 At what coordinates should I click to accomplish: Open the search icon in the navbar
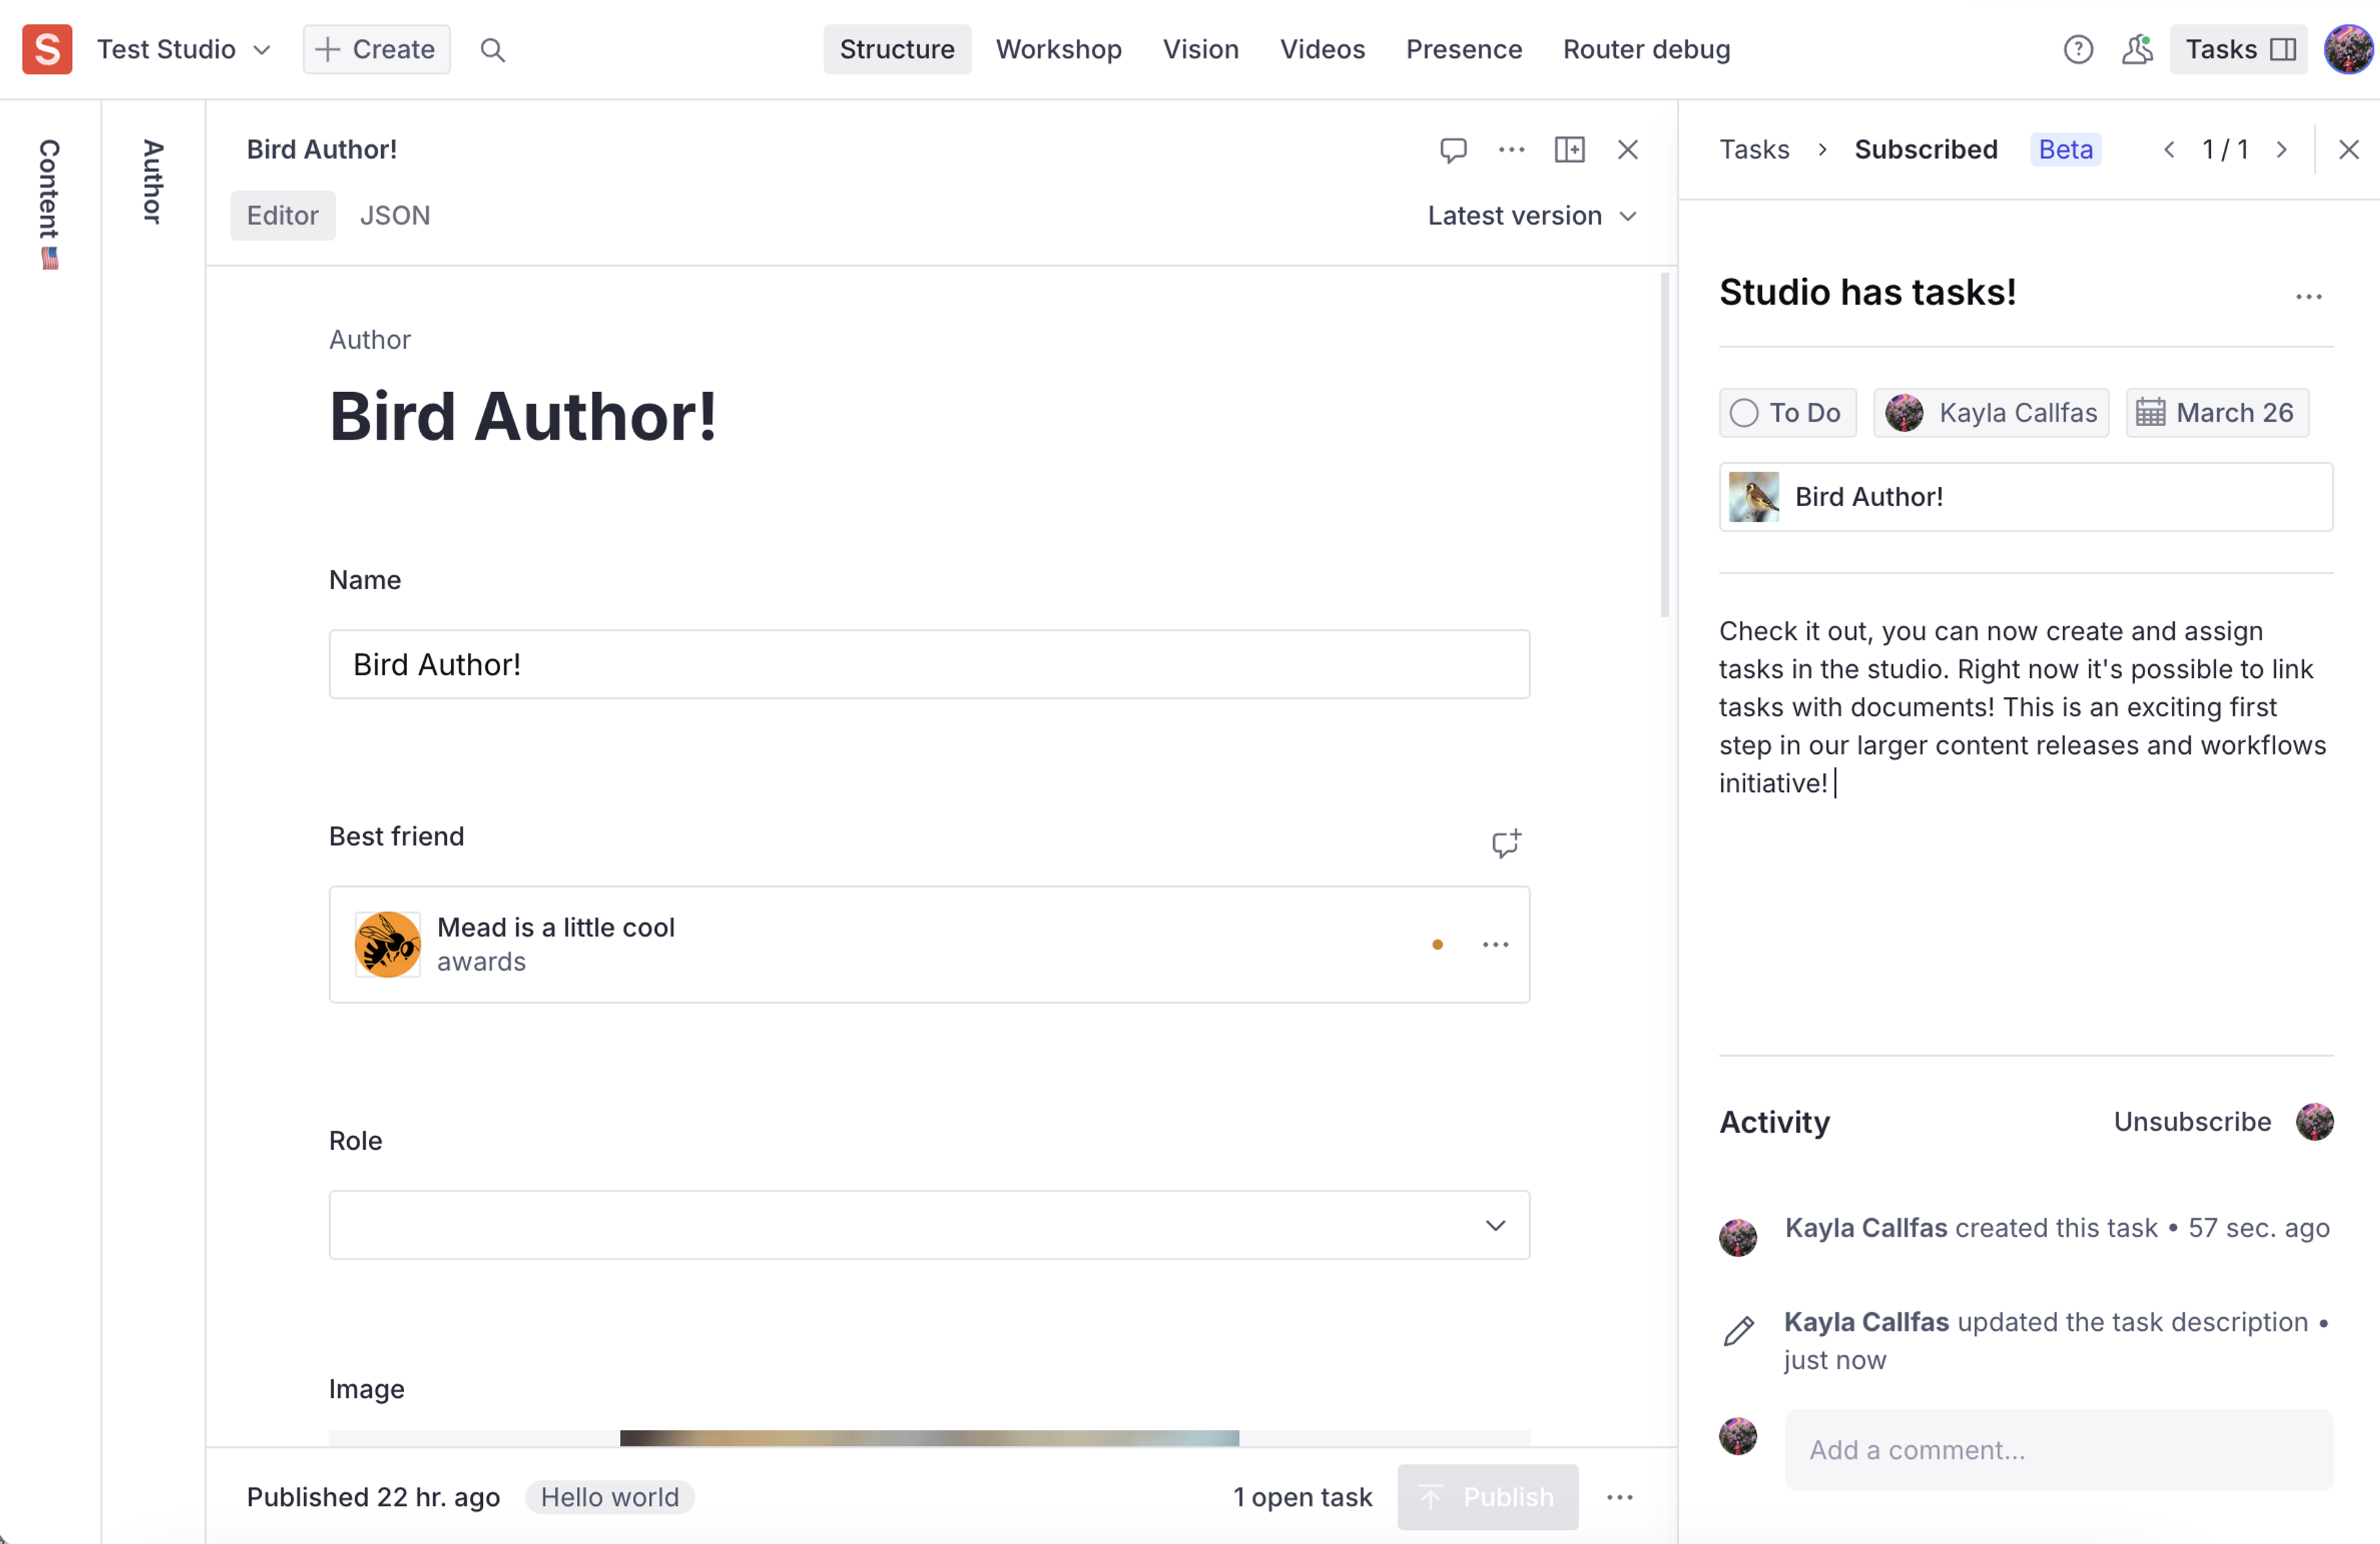tap(492, 50)
